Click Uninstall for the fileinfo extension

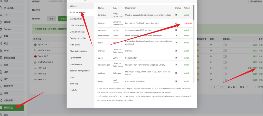[x=187, y=23]
